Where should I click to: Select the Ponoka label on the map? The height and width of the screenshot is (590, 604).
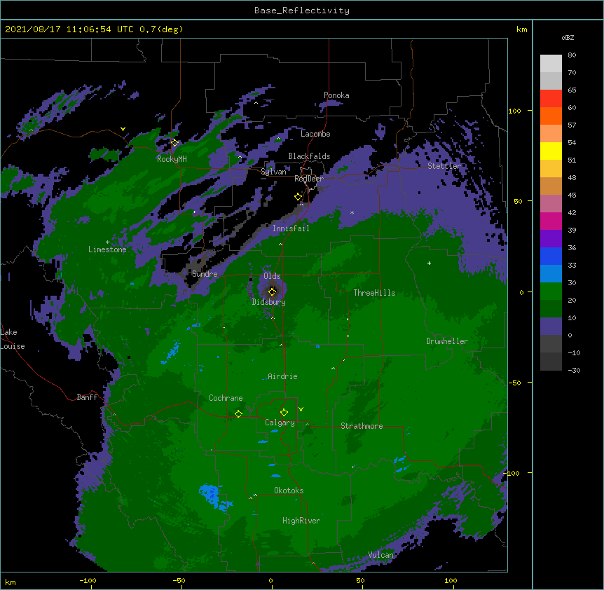pyautogui.click(x=336, y=95)
